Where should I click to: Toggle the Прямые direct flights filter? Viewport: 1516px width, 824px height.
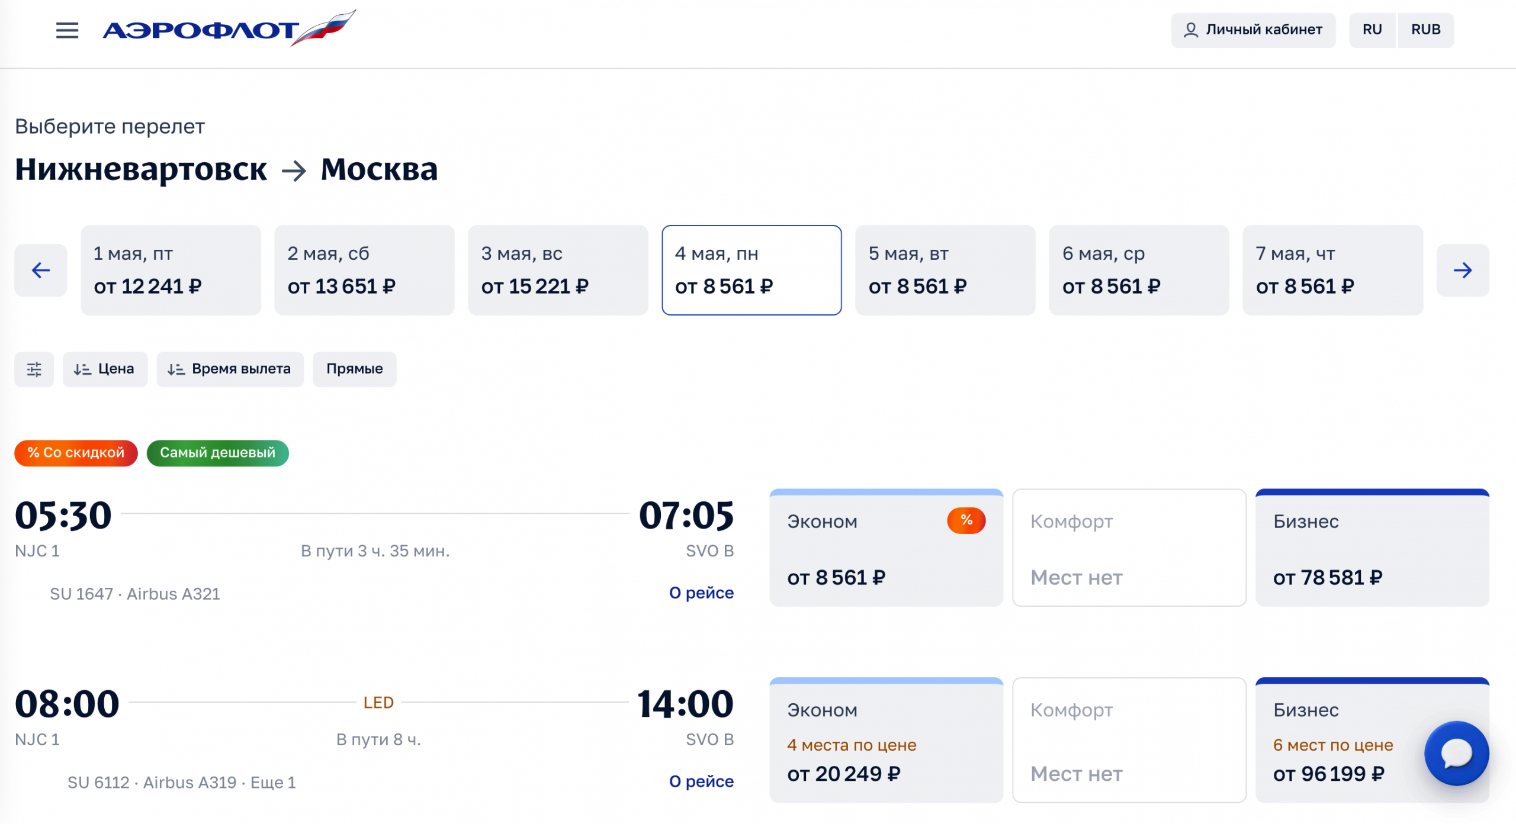[354, 369]
